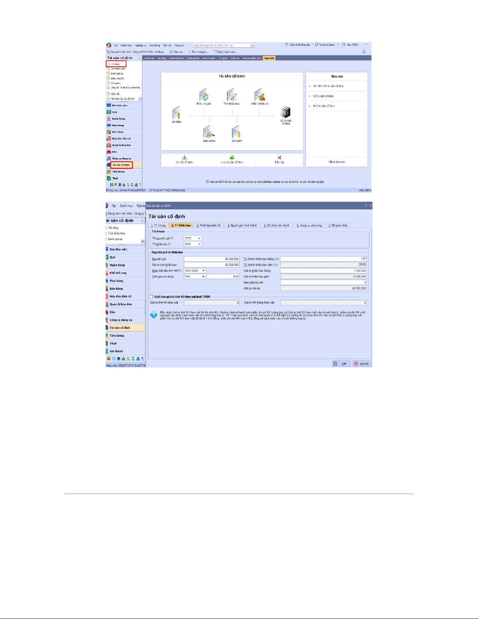Open the Thời gian sử dụng unit dropdown
The image size is (478, 619).
tap(203, 276)
